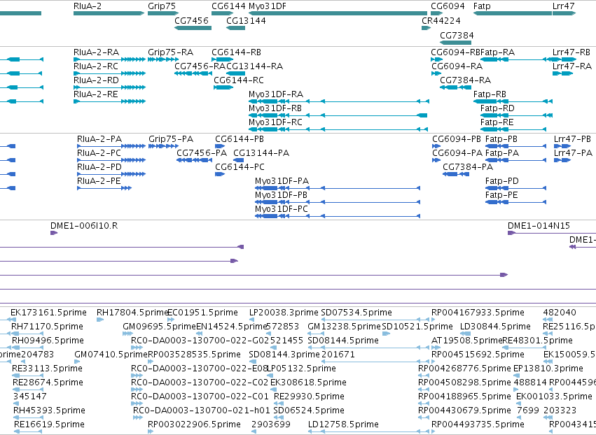Select EST LP05132.5prime label
Image resolution: width=596 pixels, height=435 pixels.
click(301, 369)
